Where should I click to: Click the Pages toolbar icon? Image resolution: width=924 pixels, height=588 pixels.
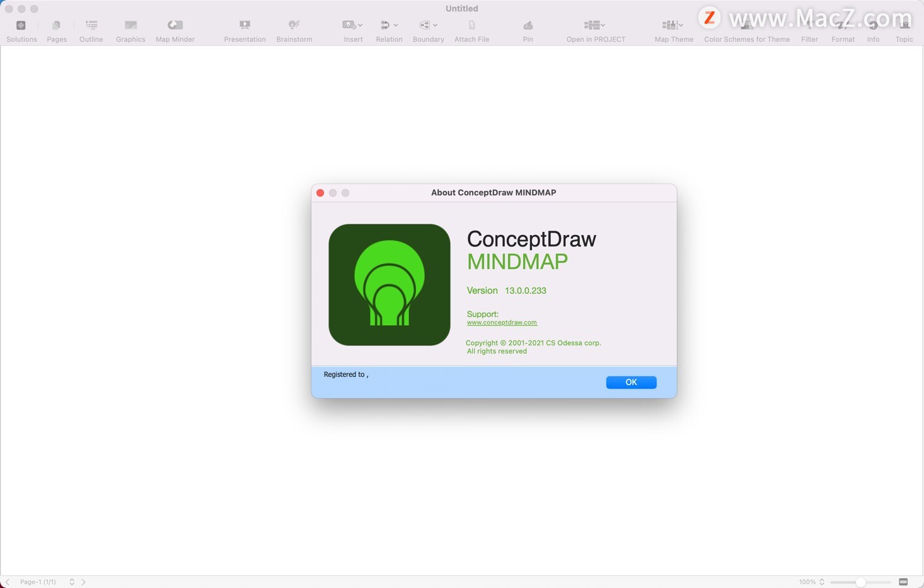pos(56,25)
